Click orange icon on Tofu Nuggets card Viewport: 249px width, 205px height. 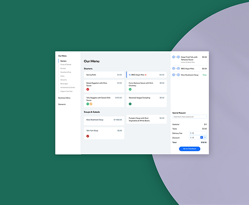91,104
